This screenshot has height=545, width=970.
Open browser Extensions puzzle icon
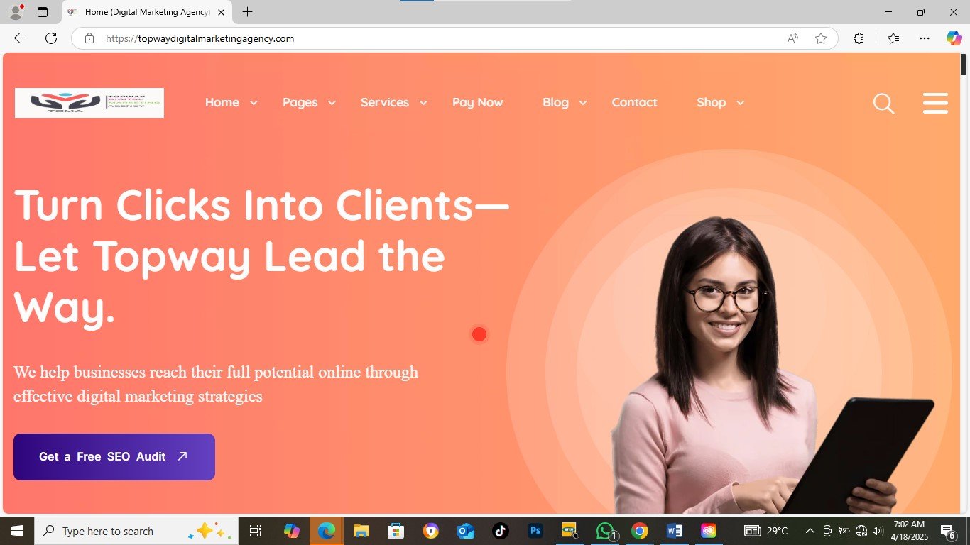(x=859, y=38)
